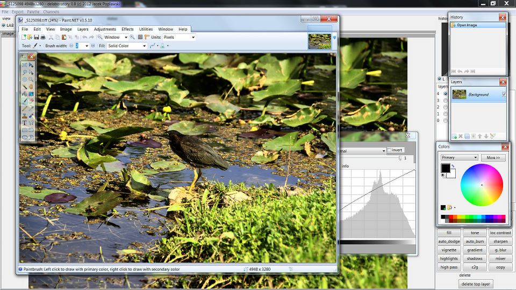Click decrease brush width minus icon
516x290 pixels.
point(71,46)
